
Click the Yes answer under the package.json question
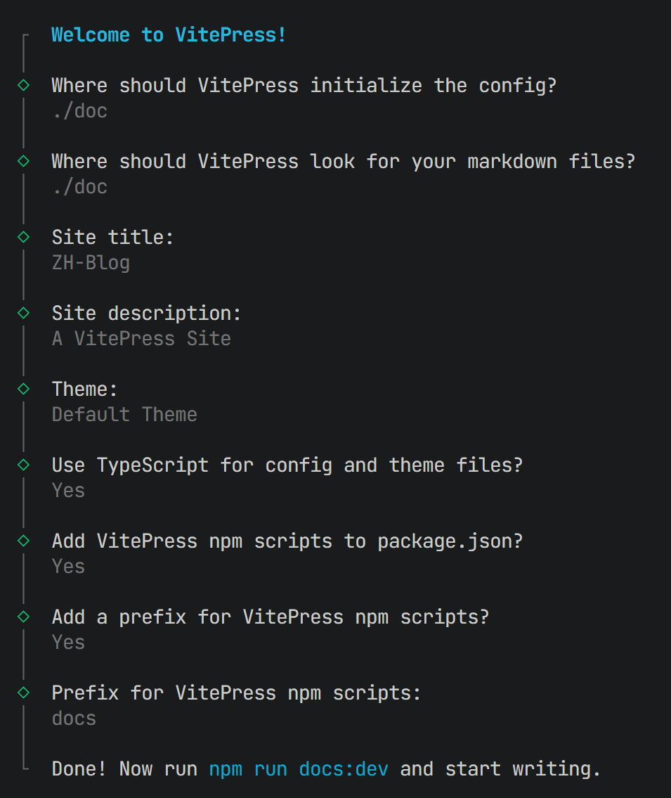68,567
